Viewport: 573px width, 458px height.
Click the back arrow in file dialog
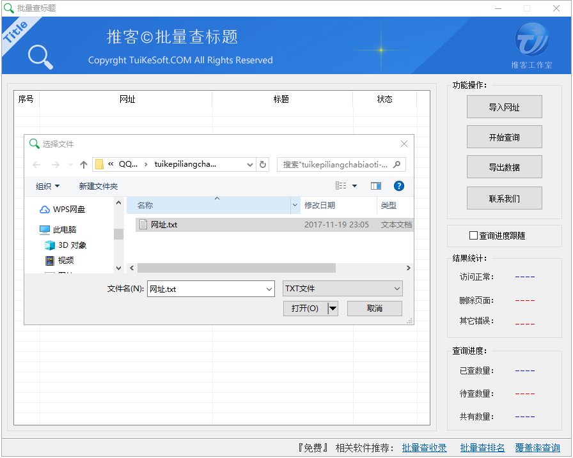36,165
